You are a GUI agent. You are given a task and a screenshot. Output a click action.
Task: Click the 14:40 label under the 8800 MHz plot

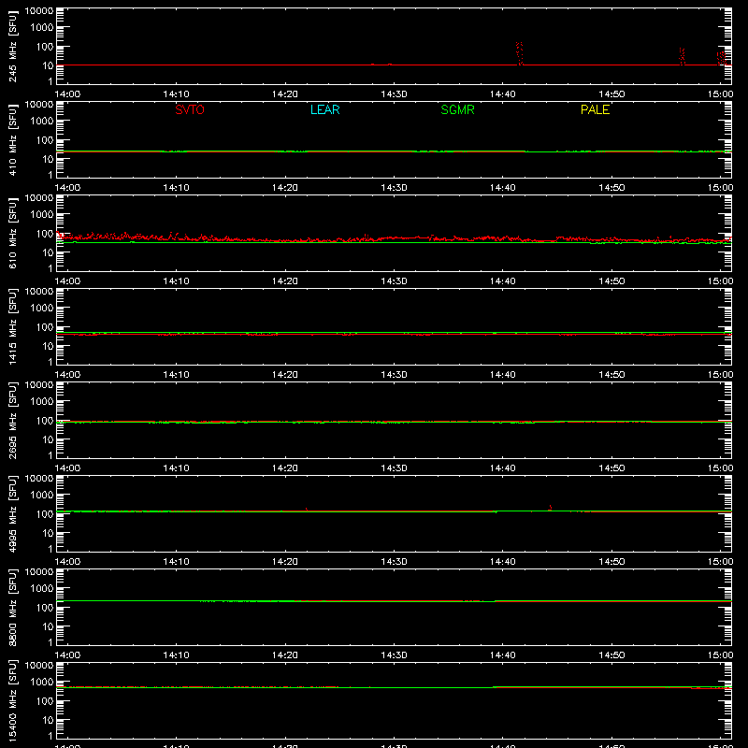[502, 655]
